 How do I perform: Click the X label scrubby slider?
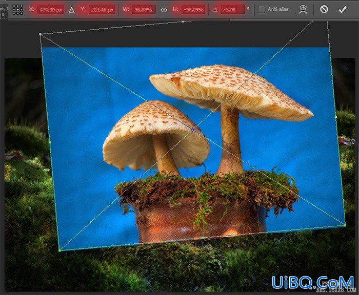pyautogui.click(x=32, y=9)
